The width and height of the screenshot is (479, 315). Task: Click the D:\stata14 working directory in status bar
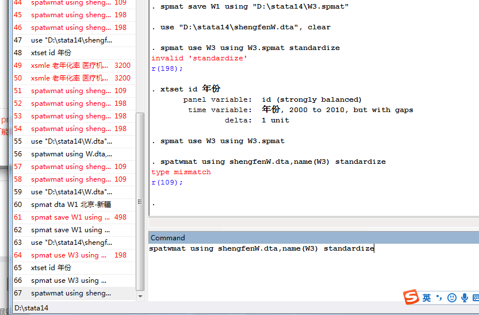tap(32, 308)
